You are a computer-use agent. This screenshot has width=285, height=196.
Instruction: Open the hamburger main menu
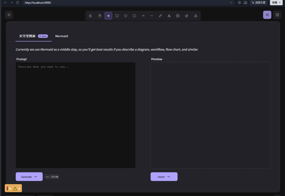pyautogui.click(x=9, y=15)
